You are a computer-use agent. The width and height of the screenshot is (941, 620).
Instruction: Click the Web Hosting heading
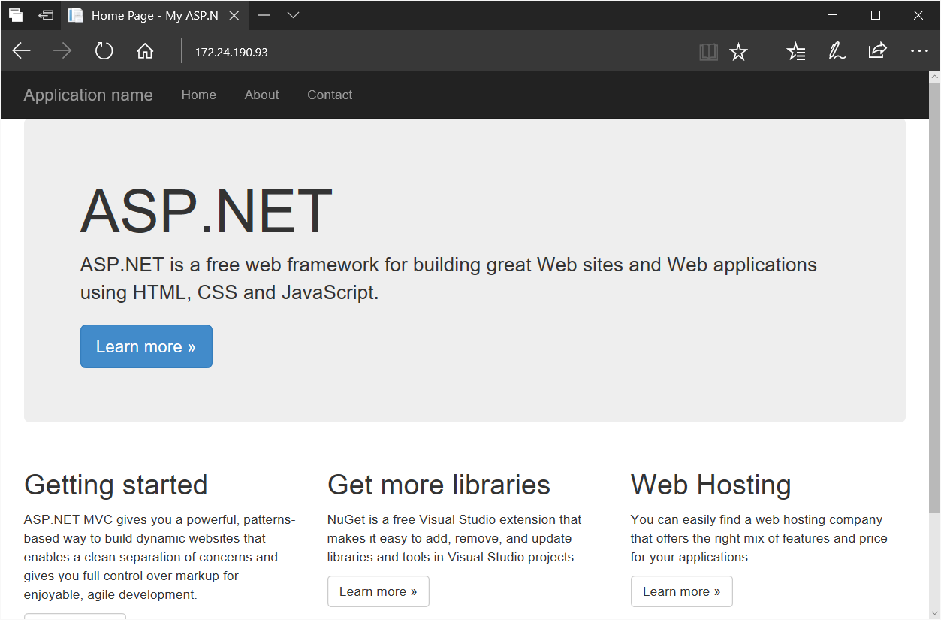click(x=710, y=485)
